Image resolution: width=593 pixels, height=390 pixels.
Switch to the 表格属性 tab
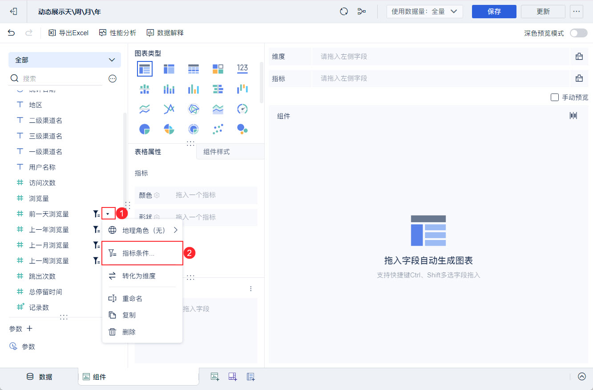pos(148,152)
